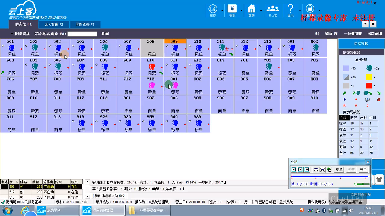Image resolution: width=385 pixels, height=216 pixels.
Task: Filter by light purple vacant-clean swatch =35
Action: point(346,68)
